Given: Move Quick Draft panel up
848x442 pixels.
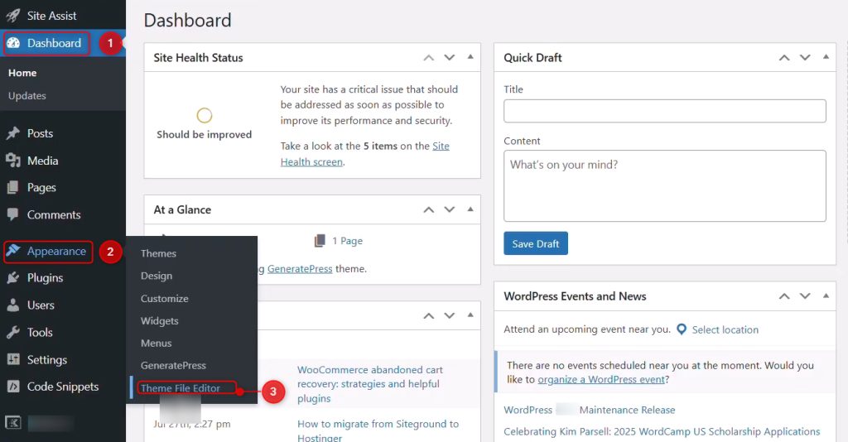Looking at the screenshot, I should [784, 57].
